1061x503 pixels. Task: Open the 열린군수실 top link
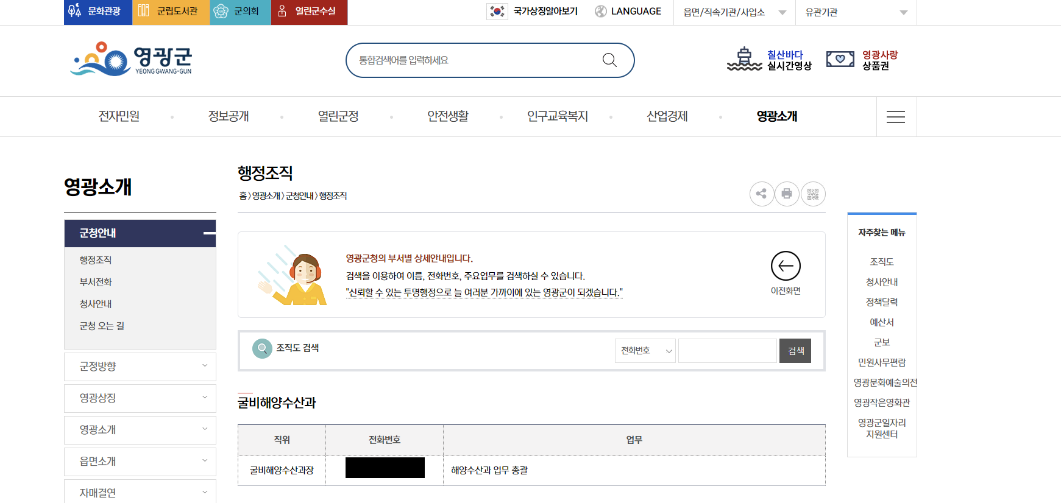[x=309, y=12]
